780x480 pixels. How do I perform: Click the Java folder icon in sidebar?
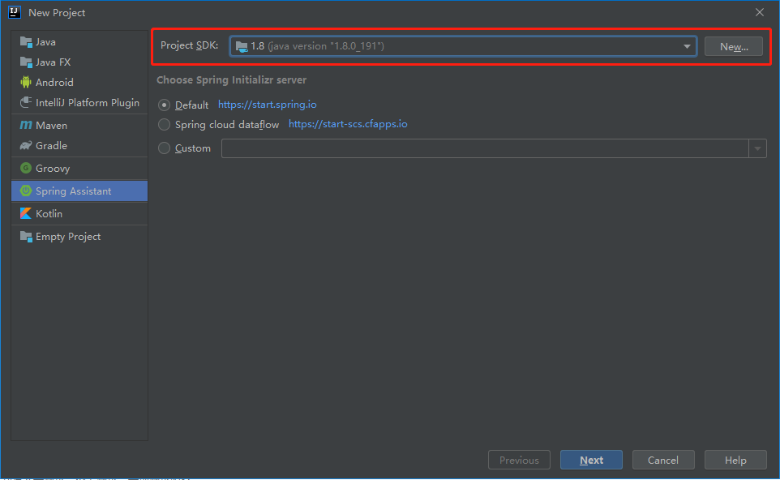tap(26, 42)
